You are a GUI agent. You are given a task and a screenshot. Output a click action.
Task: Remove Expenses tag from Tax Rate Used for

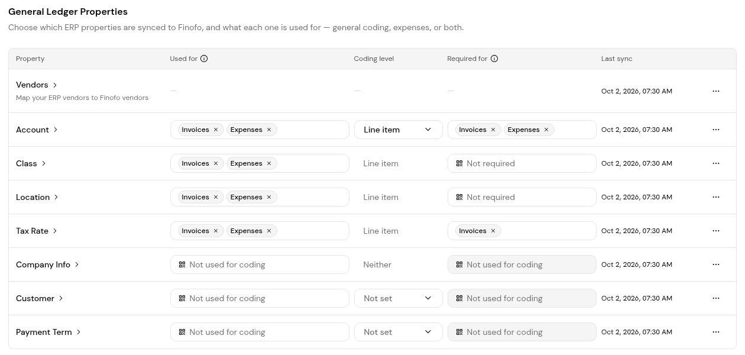click(269, 231)
